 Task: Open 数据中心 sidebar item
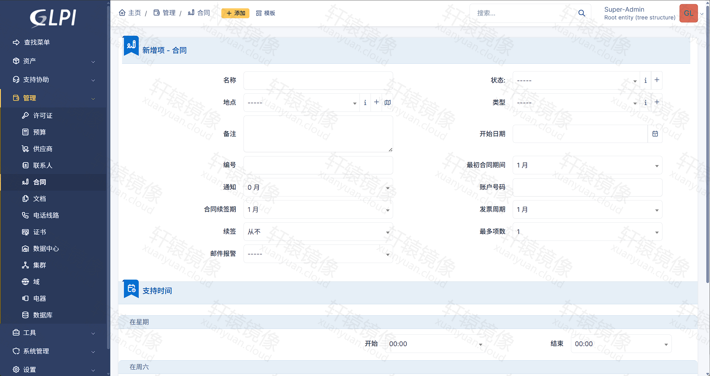[x=54, y=249]
